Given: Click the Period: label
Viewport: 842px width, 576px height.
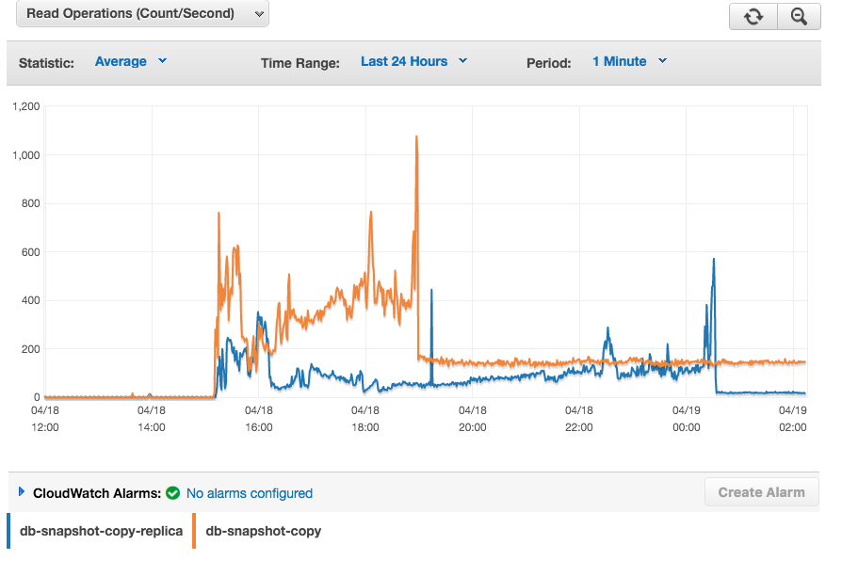Looking at the screenshot, I should 548,63.
